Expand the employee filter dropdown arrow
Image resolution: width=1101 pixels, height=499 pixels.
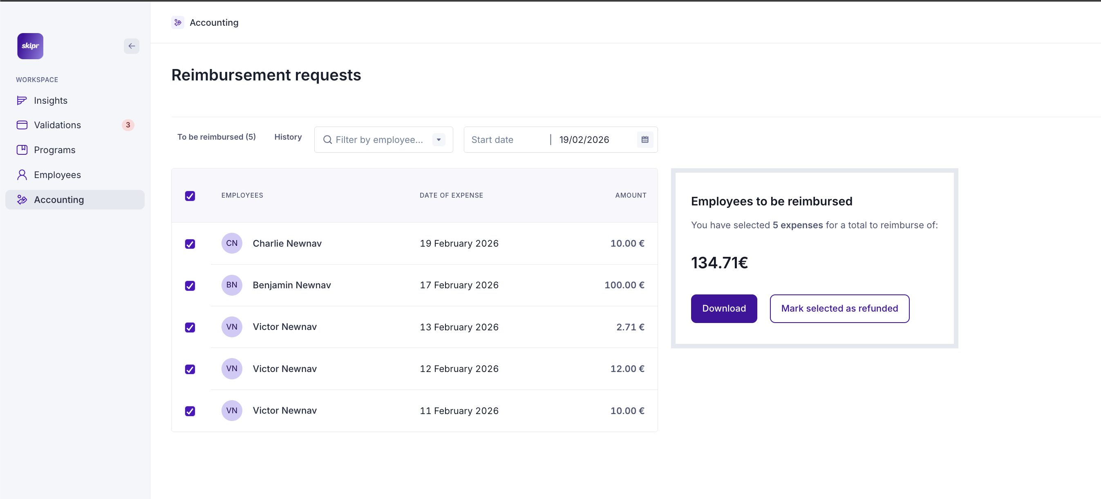pyautogui.click(x=439, y=140)
